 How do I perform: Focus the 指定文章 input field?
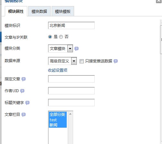point(71,79)
